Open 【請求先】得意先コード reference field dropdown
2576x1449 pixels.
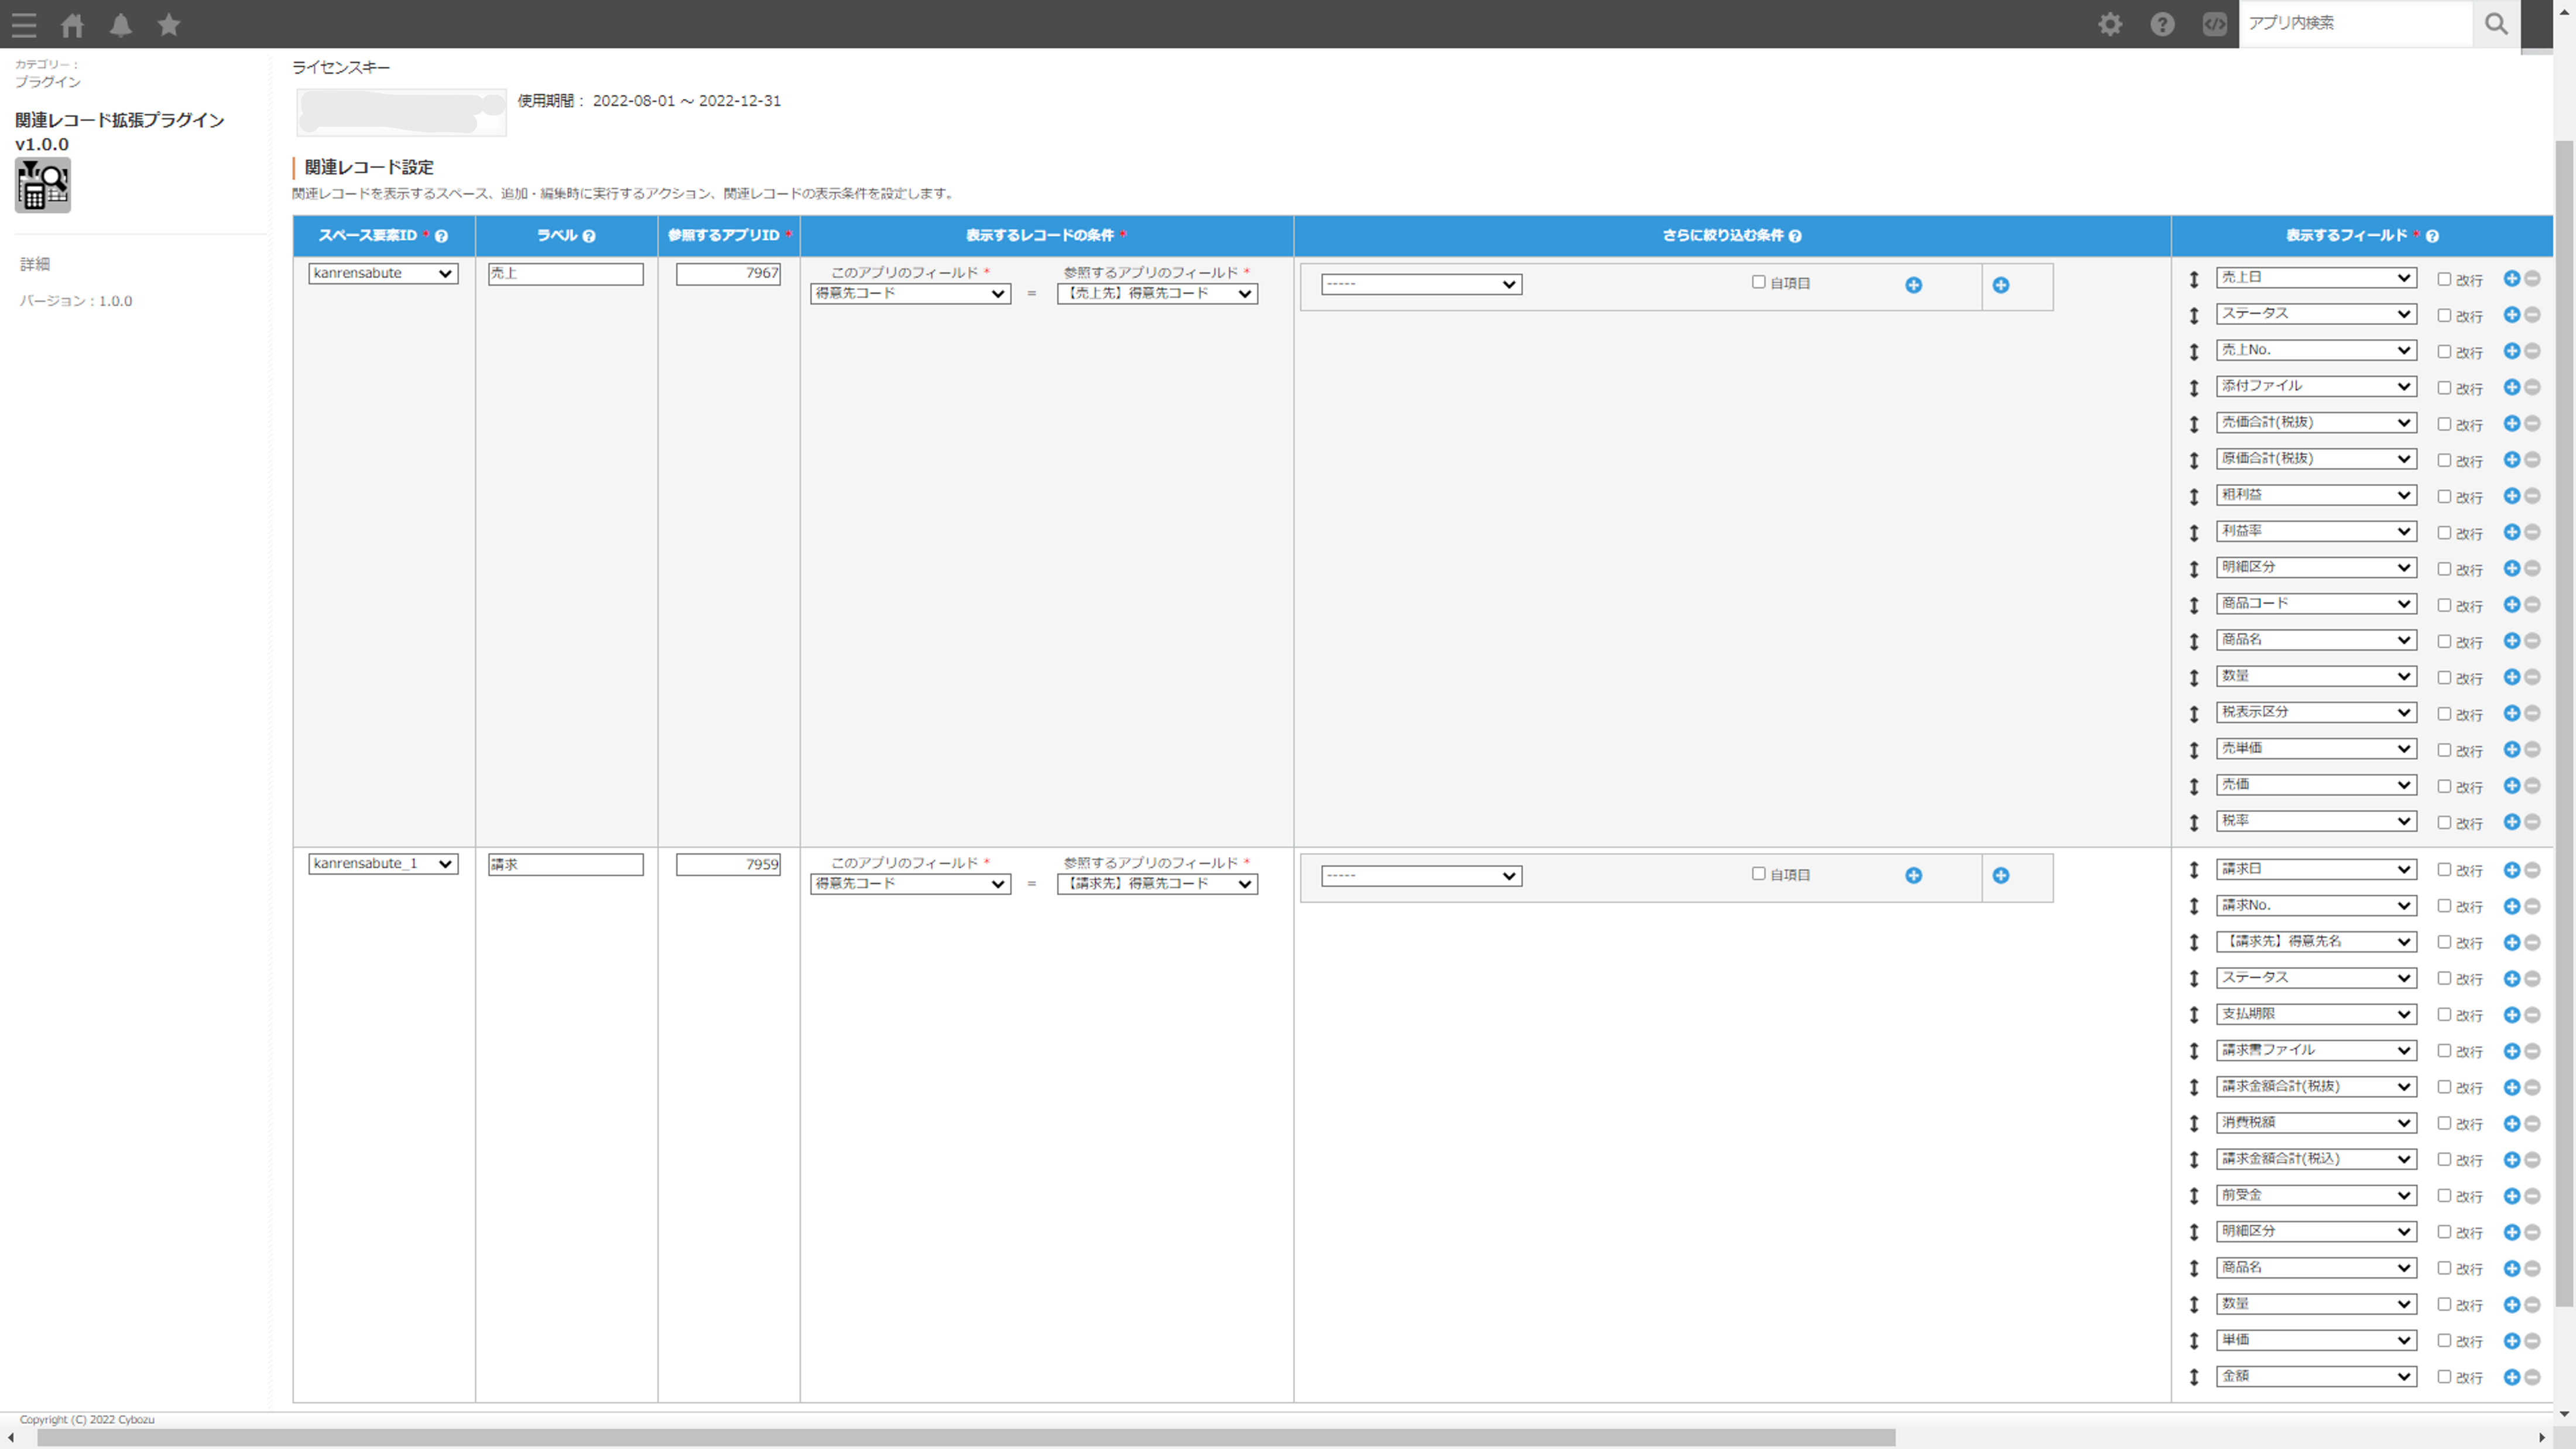click(1157, 884)
